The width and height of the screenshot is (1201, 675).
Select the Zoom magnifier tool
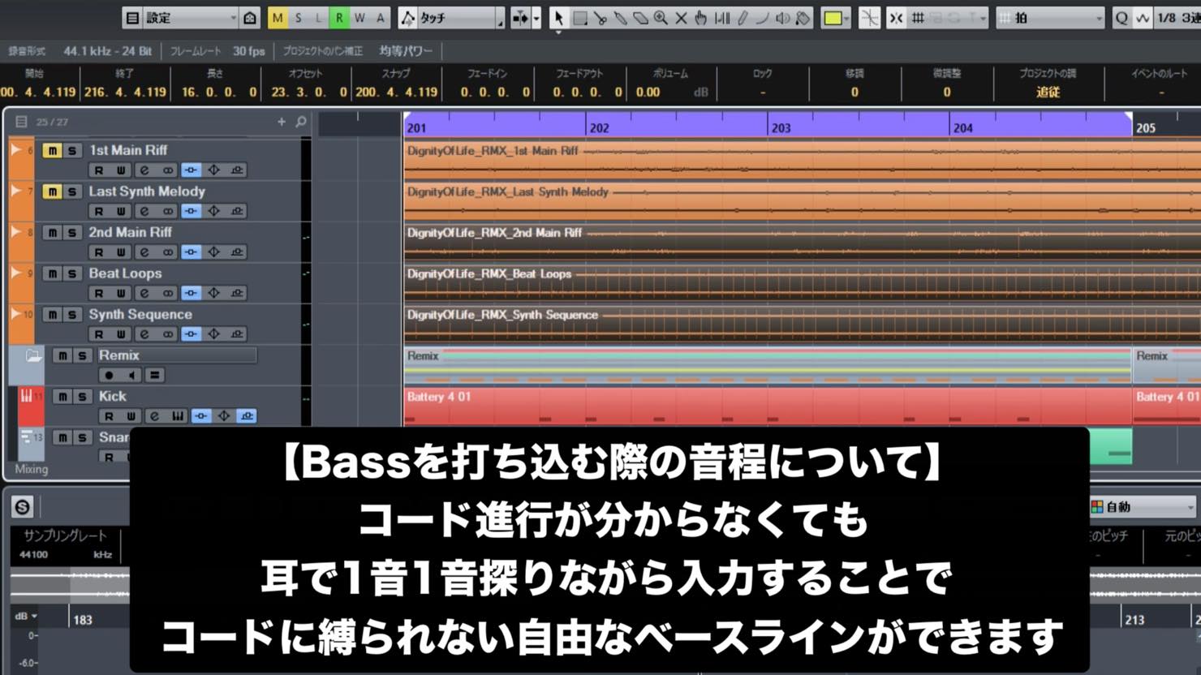(661, 18)
